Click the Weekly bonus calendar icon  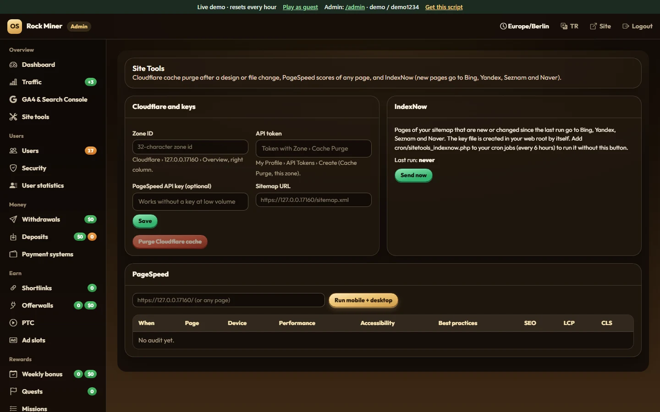[x=13, y=374]
